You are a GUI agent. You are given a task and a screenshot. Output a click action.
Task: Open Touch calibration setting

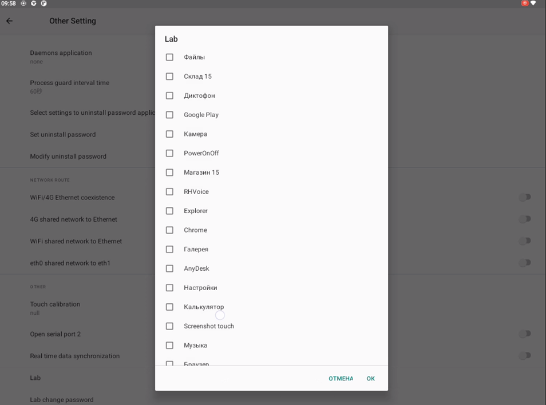(x=55, y=307)
